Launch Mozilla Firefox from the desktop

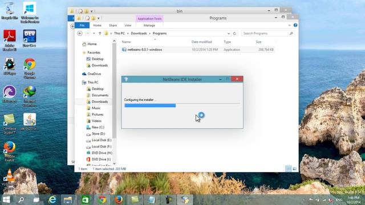click(x=10, y=151)
